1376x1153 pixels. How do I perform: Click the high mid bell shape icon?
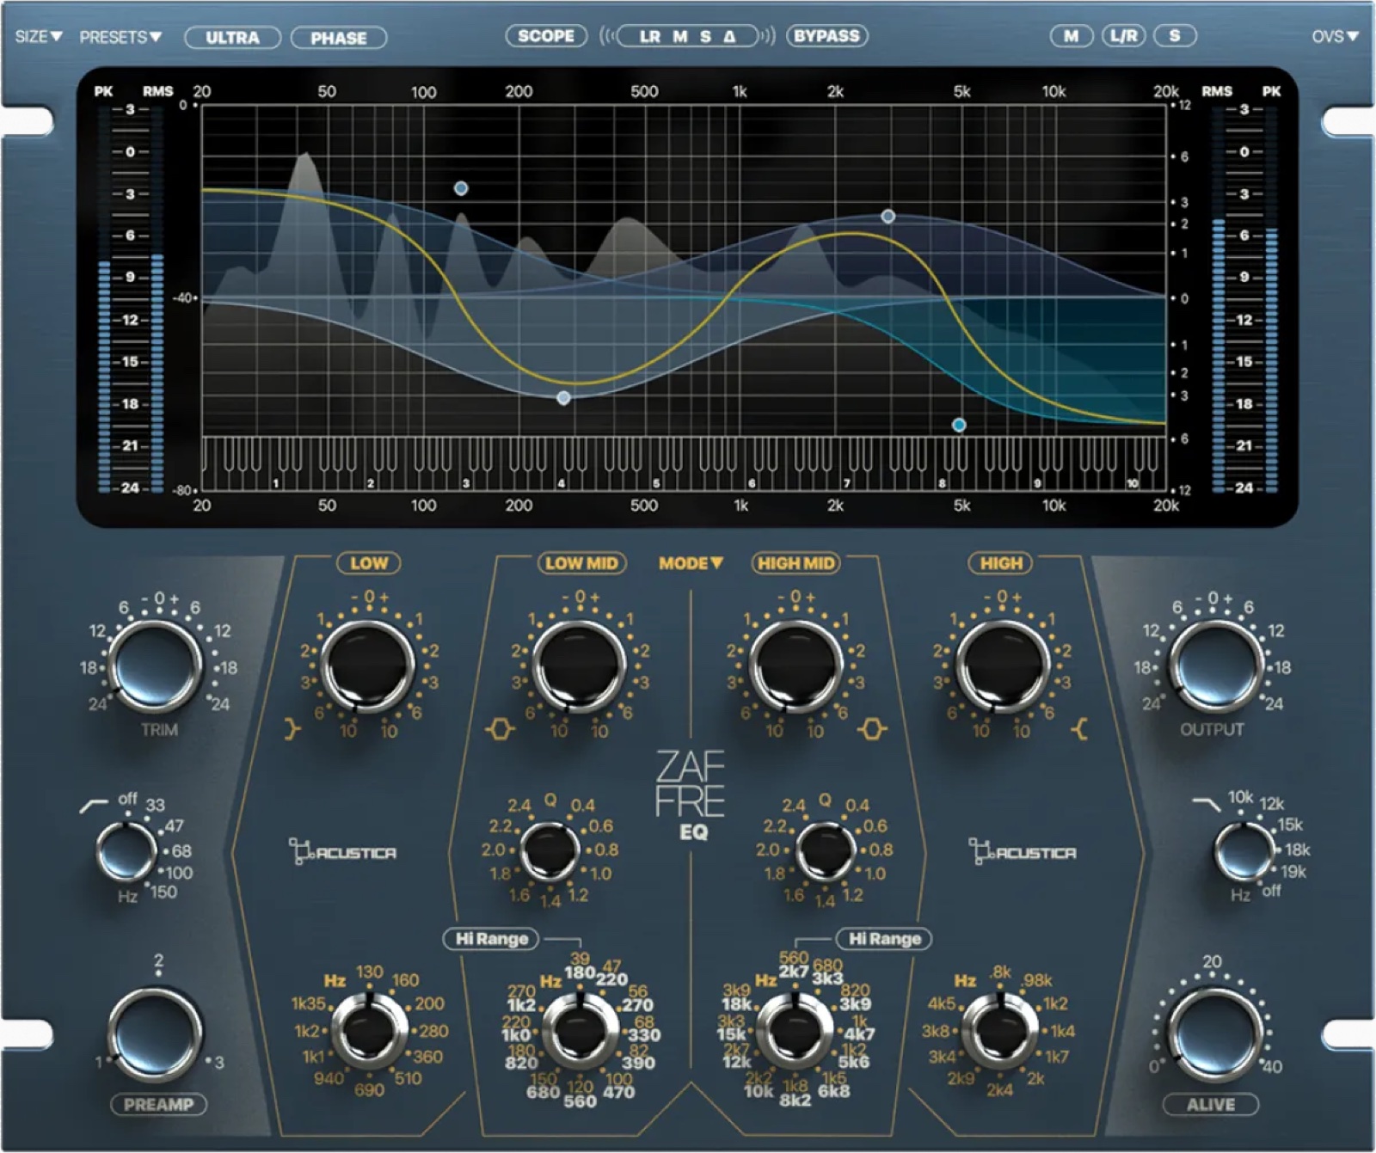coord(871,730)
